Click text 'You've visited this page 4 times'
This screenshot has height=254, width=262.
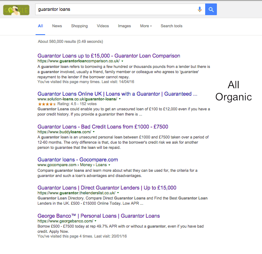point(65,236)
